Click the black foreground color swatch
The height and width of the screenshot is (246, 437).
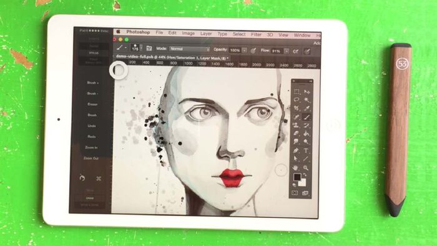[297, 177]
